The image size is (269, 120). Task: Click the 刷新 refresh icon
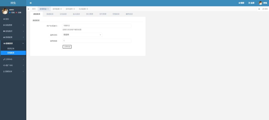click(x=263, y=9)
